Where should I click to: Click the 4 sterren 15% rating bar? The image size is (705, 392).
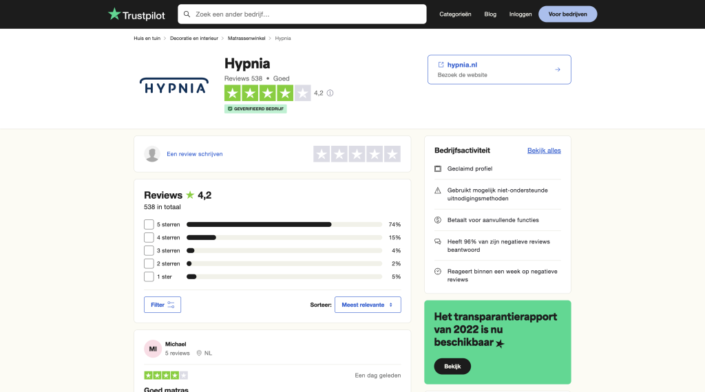(284, 237)
